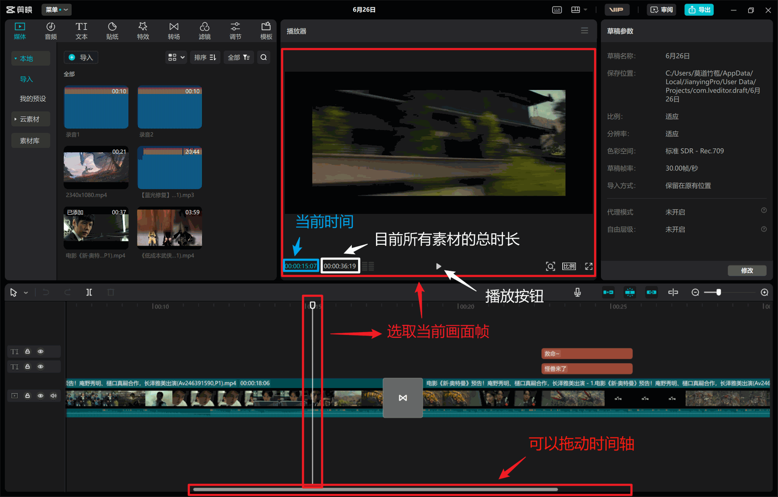Viewport: 778px width, 497px height.
Task: Select the 录音2 audio clip thumbnail
Action: 169,107
